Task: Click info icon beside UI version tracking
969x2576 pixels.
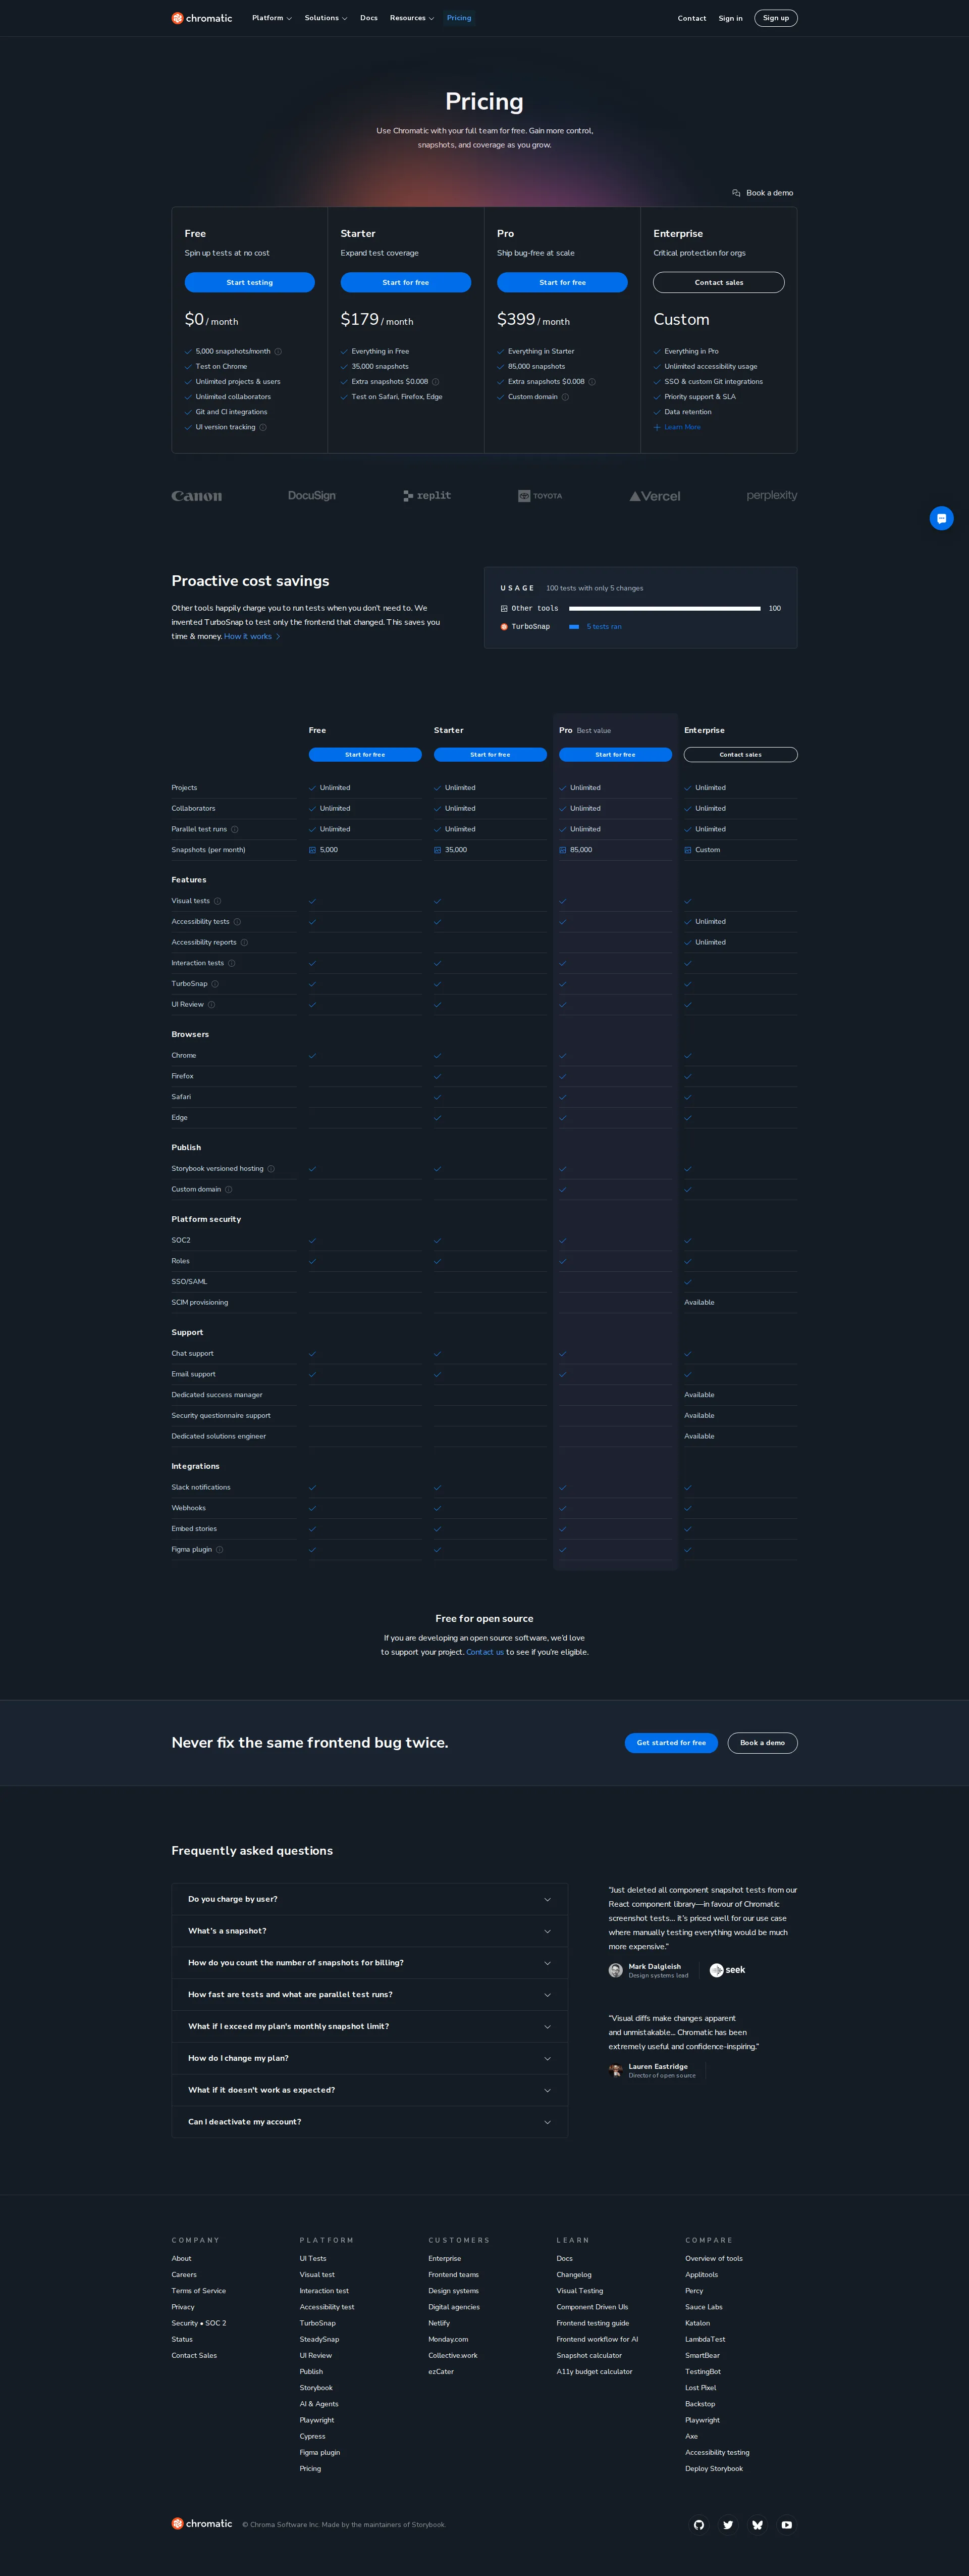Action: click(x=263, y=427)
